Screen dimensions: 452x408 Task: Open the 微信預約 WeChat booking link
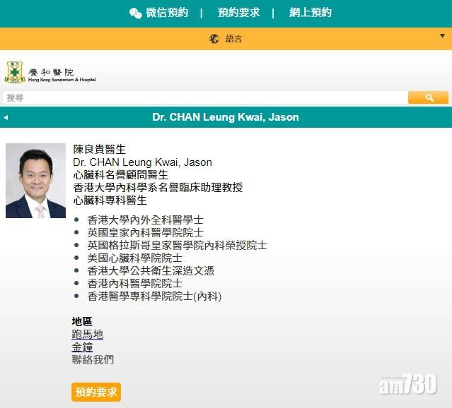[167, 13]
